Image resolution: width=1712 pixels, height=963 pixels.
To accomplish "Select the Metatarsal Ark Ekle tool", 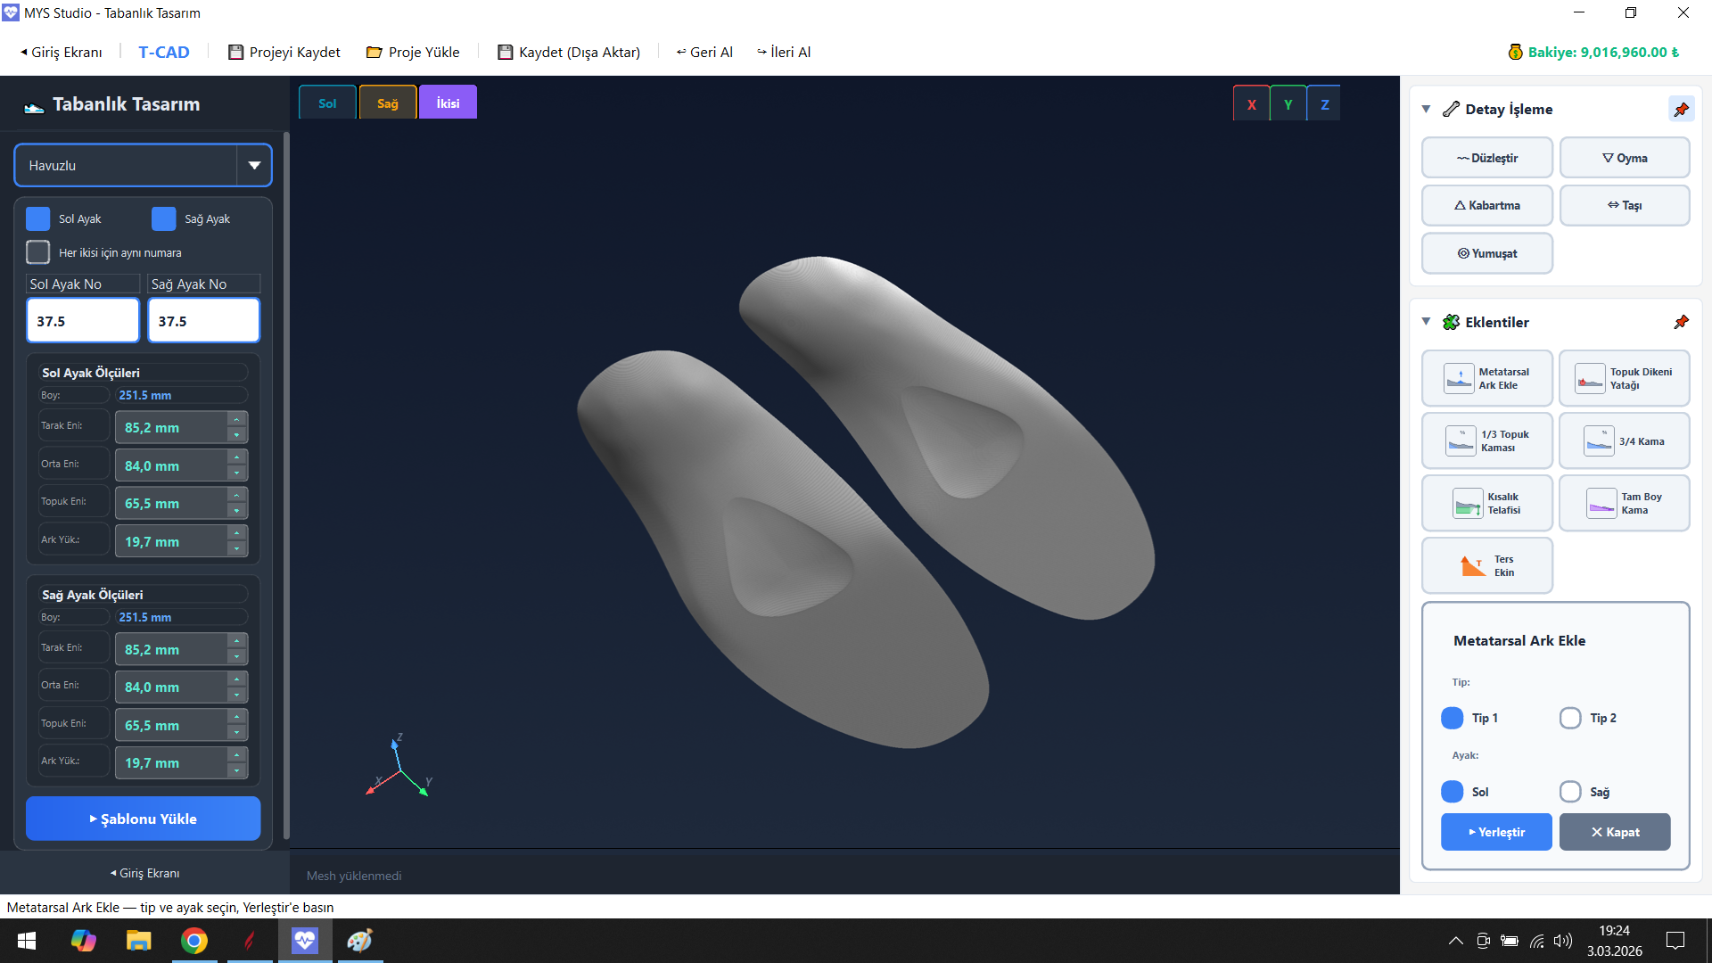I will point(1486,377).
